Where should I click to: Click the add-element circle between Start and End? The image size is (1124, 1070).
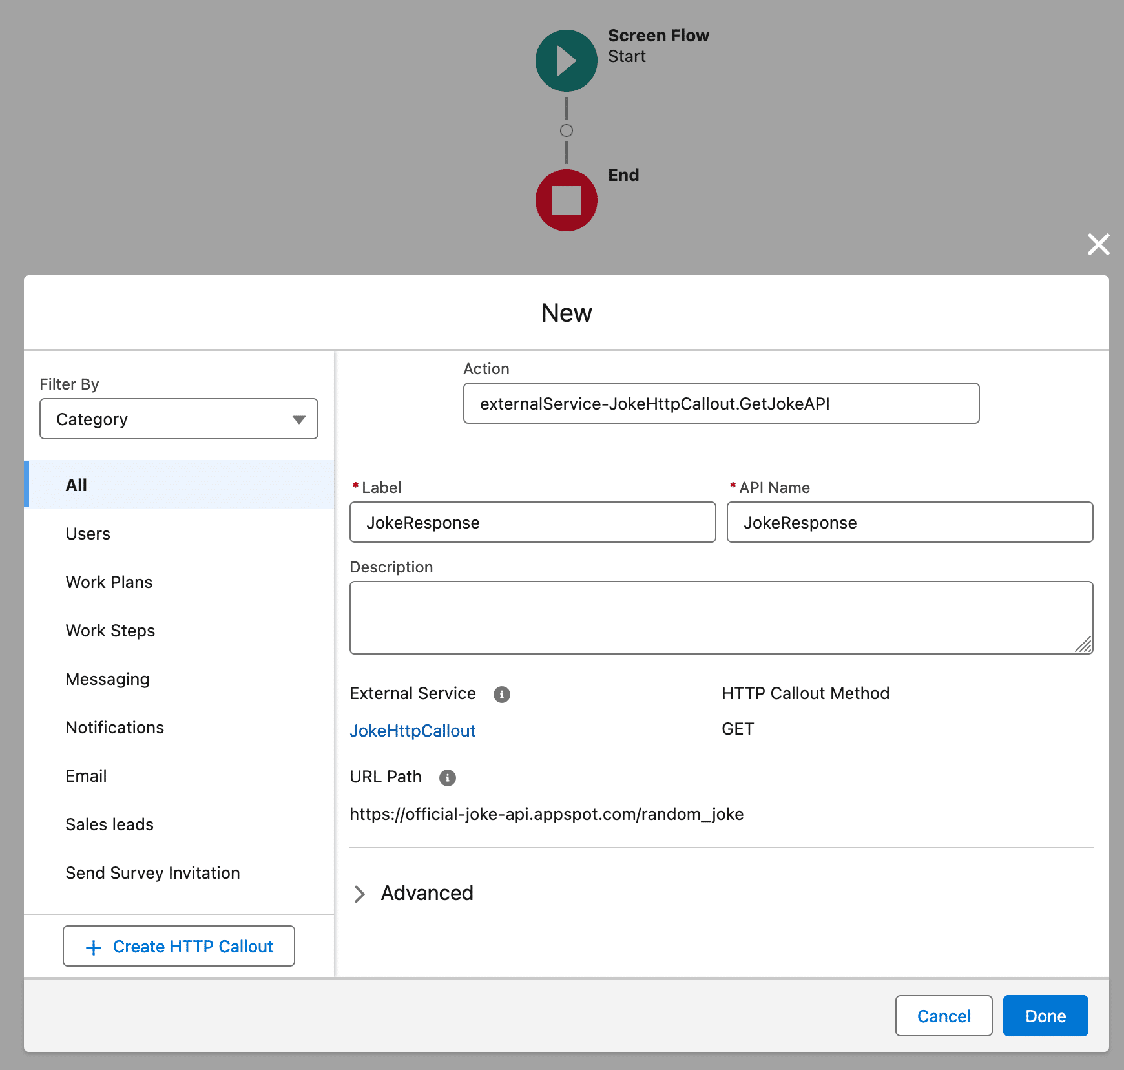(567, 129)
